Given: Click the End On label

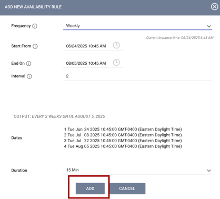Looking at the screenshot, I should pos(18,63).
